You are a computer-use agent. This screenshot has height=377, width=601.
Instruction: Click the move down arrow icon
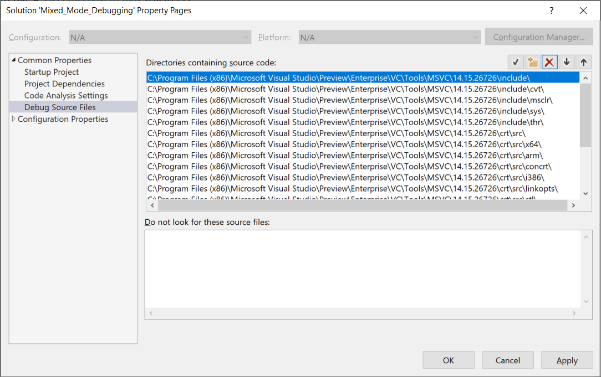pos(567,61)
